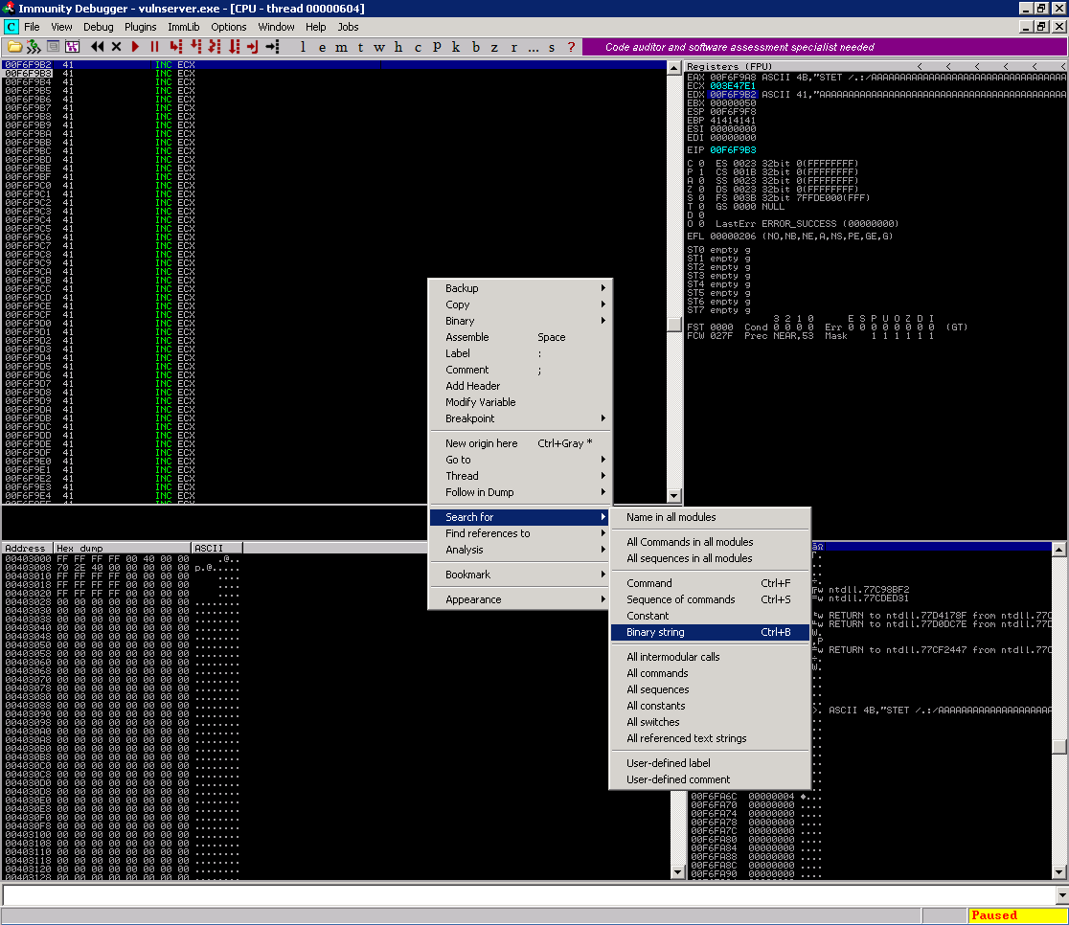Click the ASCII column header in dump

216,548
